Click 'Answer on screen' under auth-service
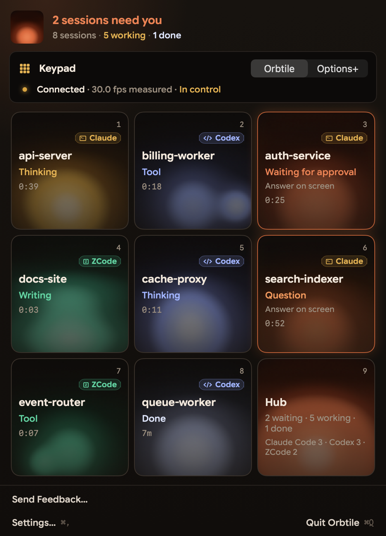Image resolution: width=386 pixels, height=536 pixels. click(x=300, y=186)
